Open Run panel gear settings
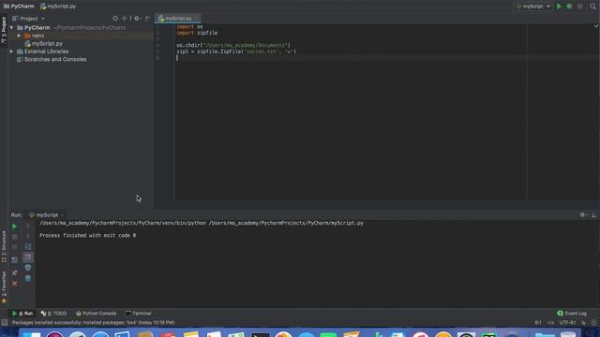This screenshot has width=600, height=337. (x=583, y=215)
